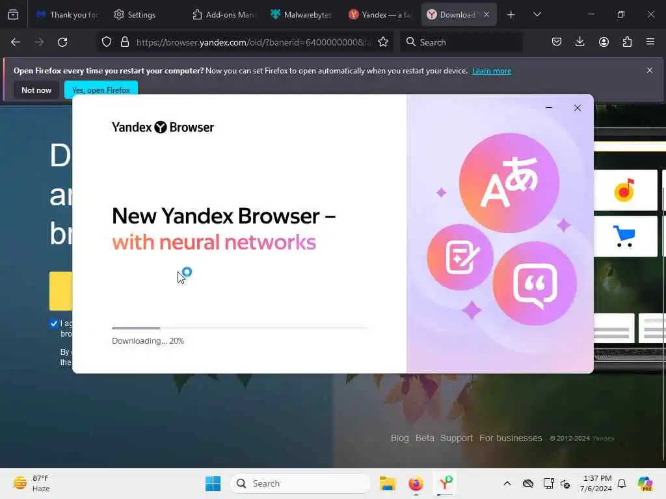This screenshot has width=666, height=499.
Task: Open extensions puzzle icon
Action: click(627, 42)
